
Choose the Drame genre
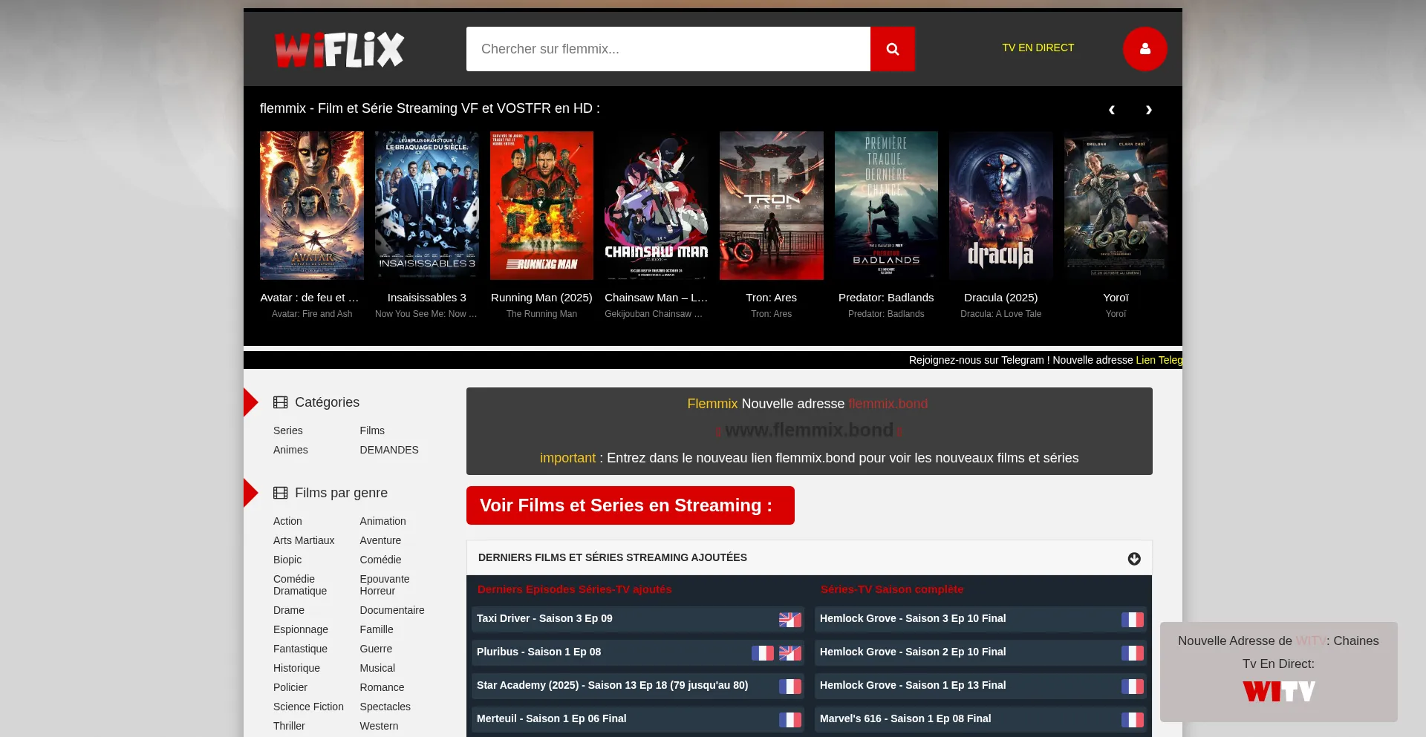tap(289, 610)
